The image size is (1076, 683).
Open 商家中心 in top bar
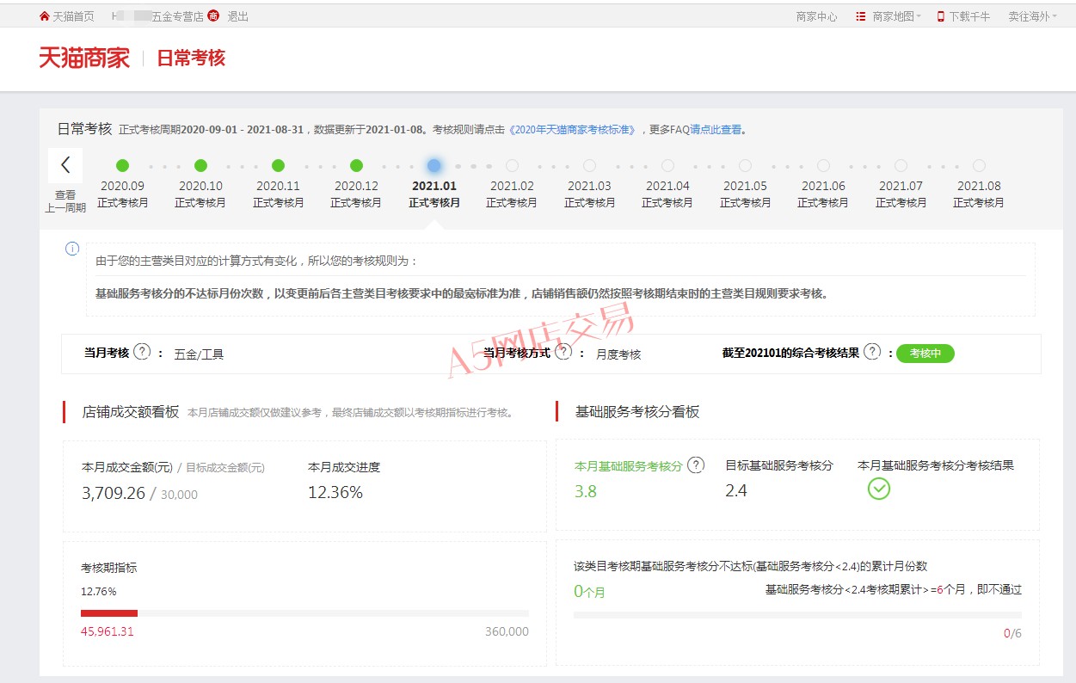[x=816, y=16]
